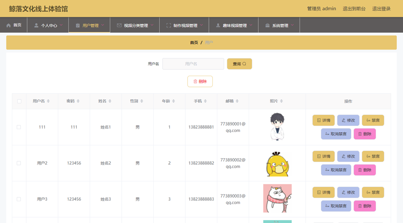Click 修改 for user 111
403x223 pixels.
click(348, 121)
